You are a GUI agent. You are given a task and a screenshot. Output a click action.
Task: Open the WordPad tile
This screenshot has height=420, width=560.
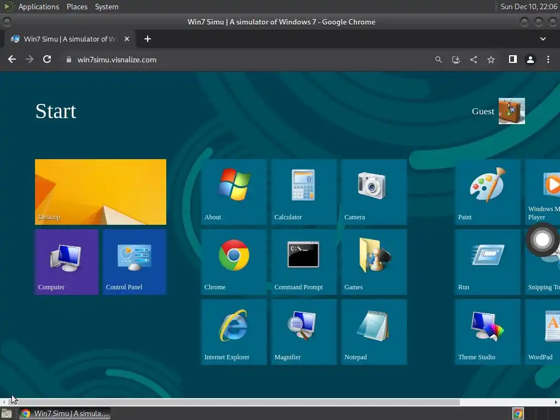(542, 332)
